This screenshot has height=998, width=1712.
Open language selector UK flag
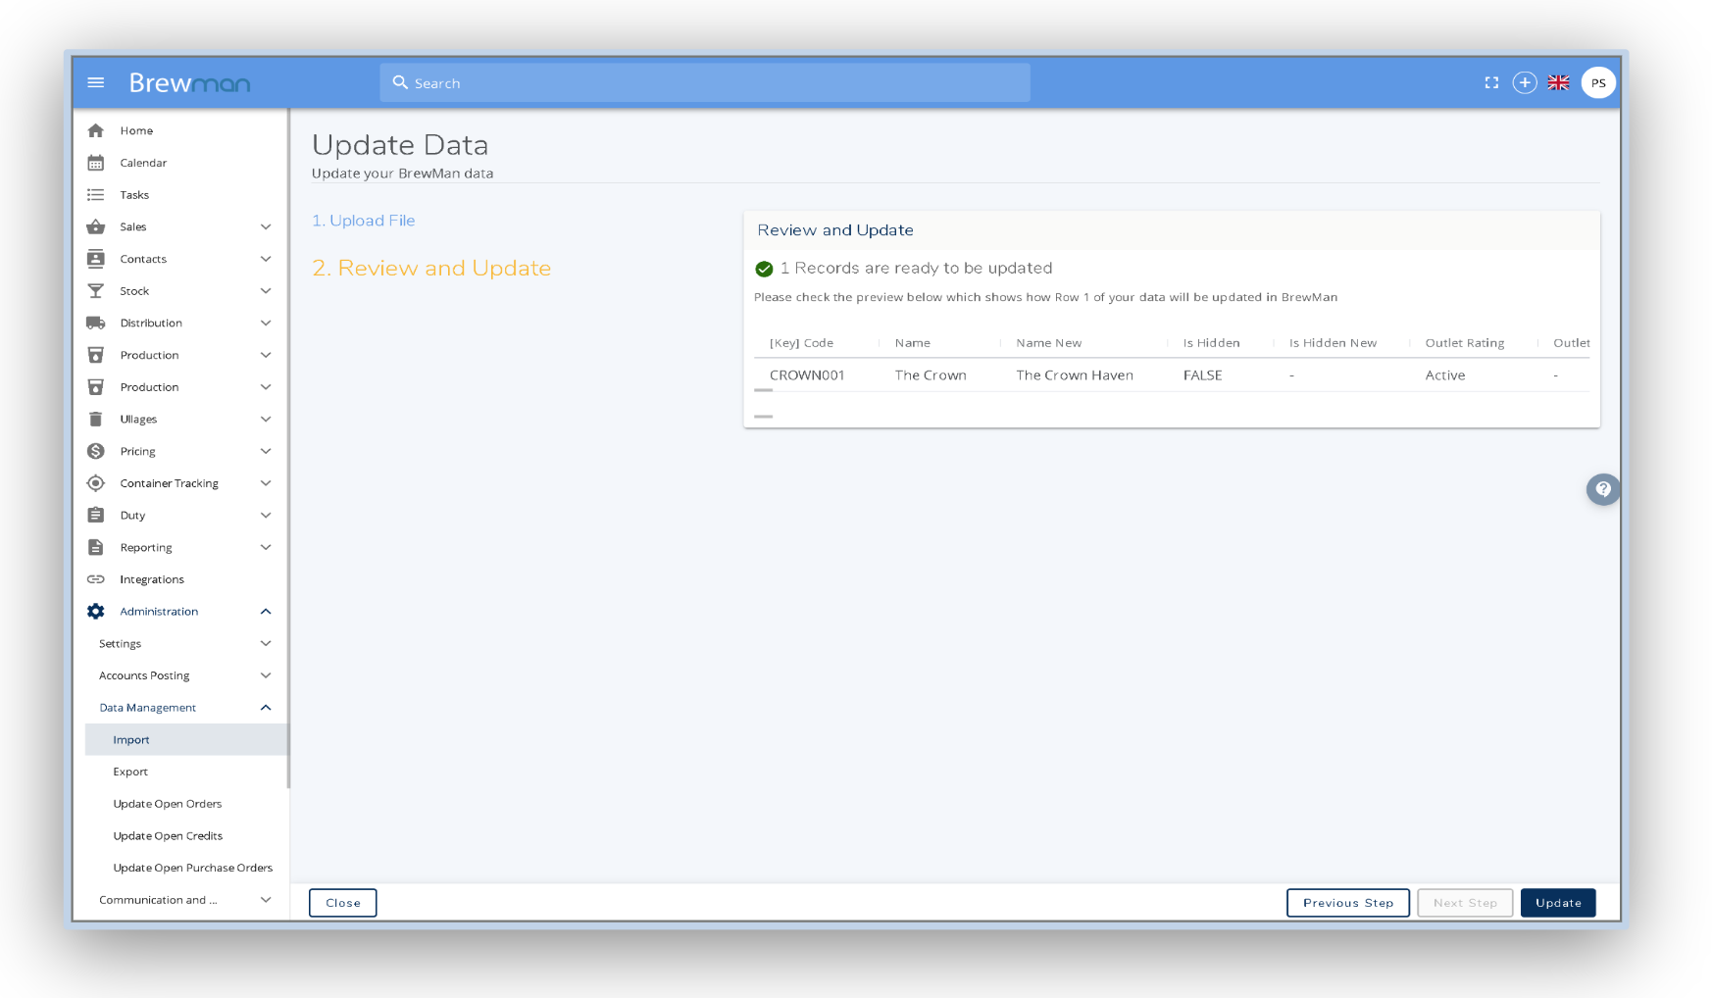[x=1558, y=83]
